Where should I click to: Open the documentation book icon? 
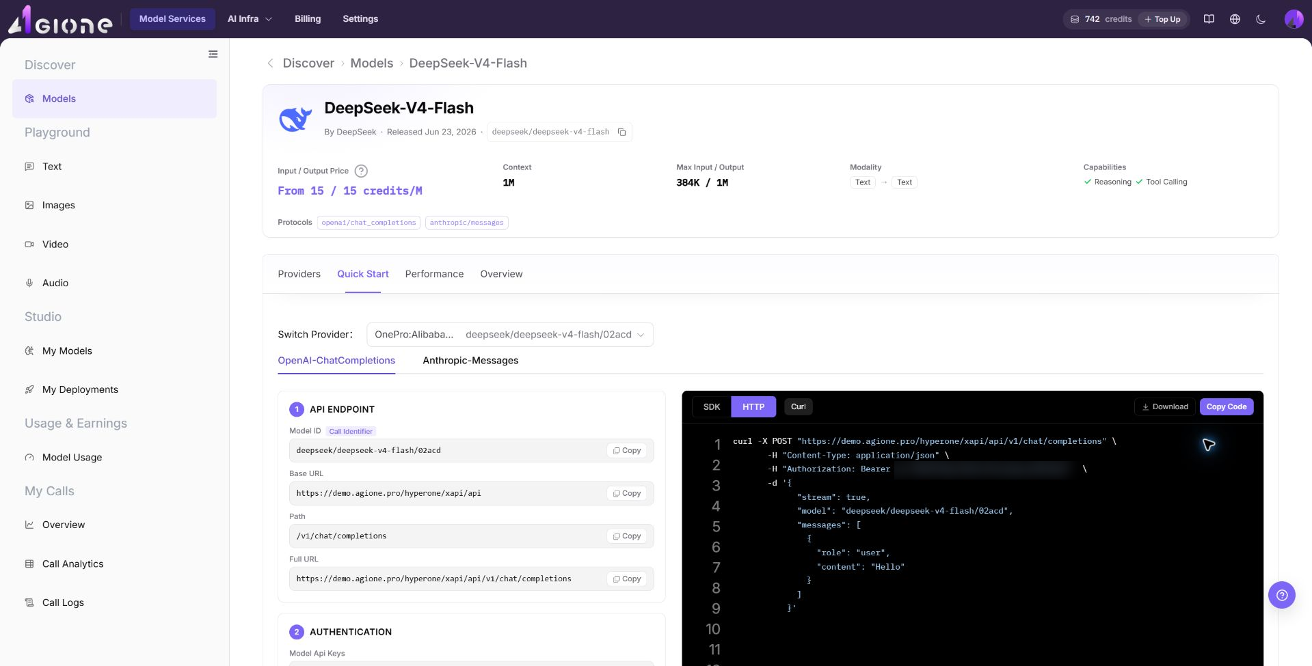pyautogui.click(x=1209, y=19)
